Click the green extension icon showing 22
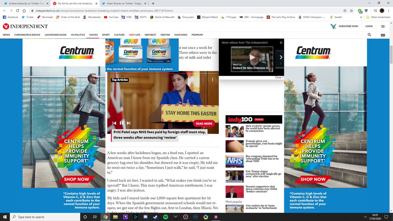This screenshot has height=221, width=393. (360, 11)
